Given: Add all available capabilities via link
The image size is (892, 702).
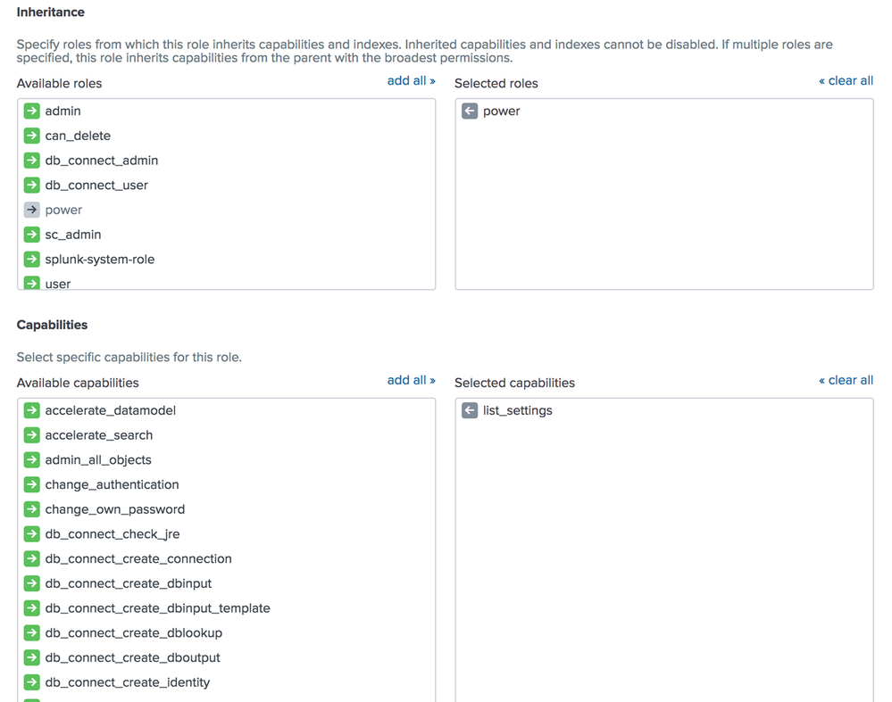Looking at the screenshot, I should (411, 381).
